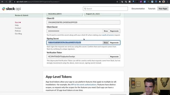Click the blue diagonal-arrow extension icon
The height and width of the screenshot is (95, 170).
coord(144,2)
